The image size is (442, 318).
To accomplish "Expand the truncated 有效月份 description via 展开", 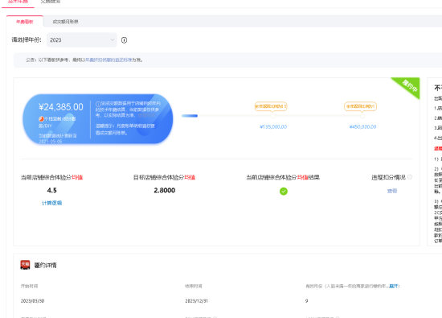I will 394,286.
